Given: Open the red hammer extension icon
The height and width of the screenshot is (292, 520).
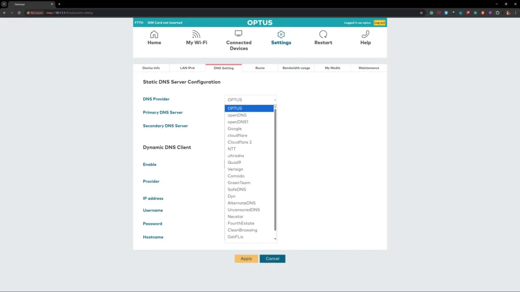Looking at the screenshot, I should (468, 13).
